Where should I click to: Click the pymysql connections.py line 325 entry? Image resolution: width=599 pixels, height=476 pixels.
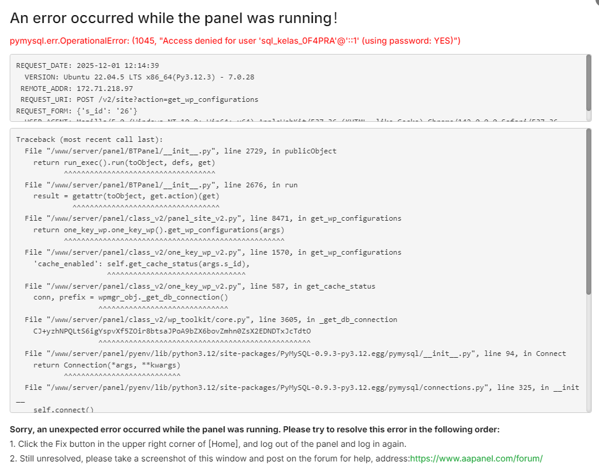pos(302,387)
